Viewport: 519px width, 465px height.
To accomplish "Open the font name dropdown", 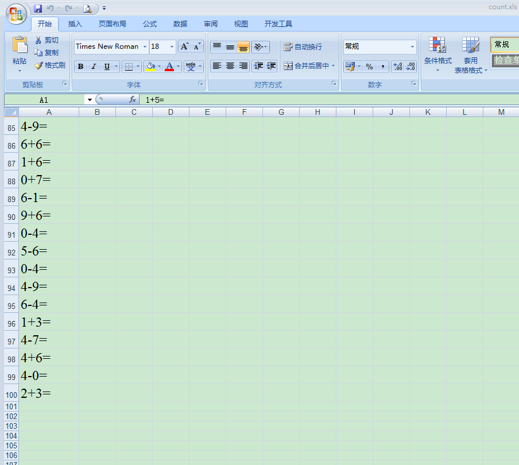I will point(144,46).
